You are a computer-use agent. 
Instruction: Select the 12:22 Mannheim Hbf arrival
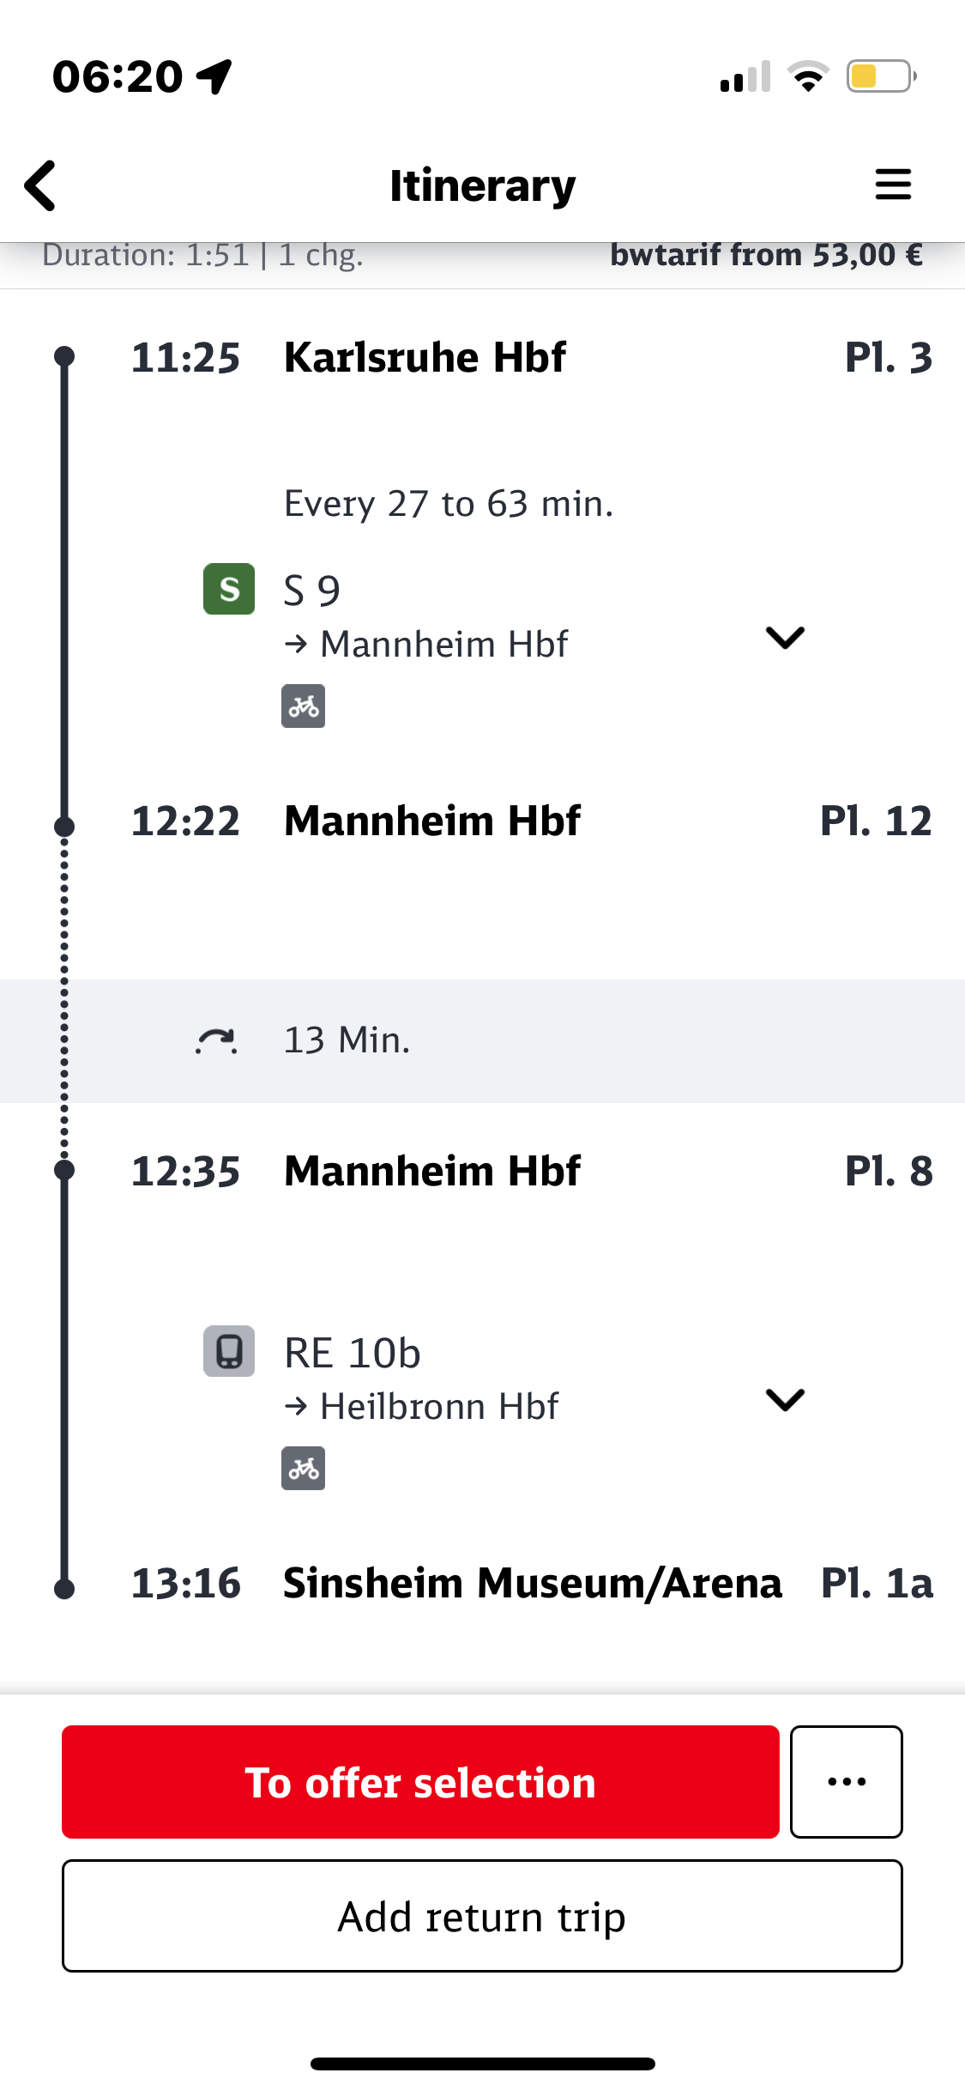click(x=432, y=821)
